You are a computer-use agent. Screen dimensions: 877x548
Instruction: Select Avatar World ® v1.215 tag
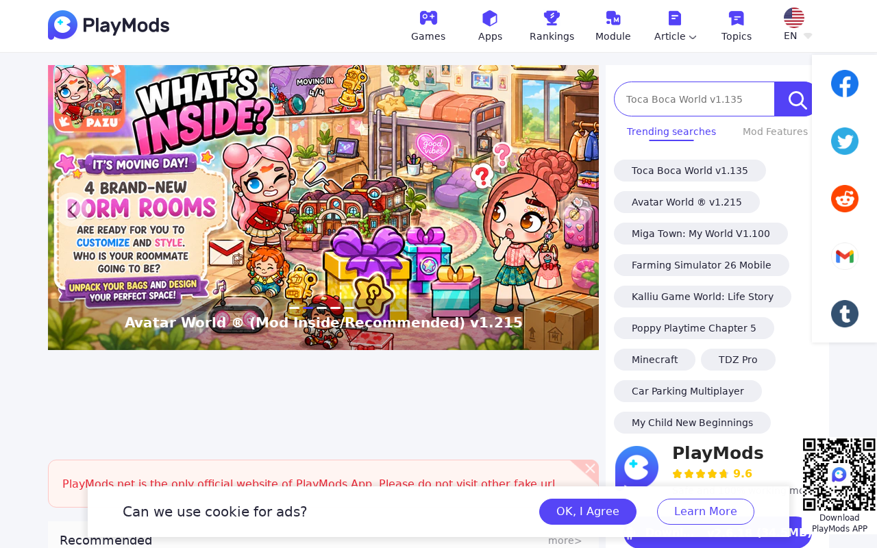687,202
